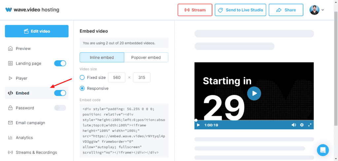Open the chat support bubble
The image size is (338, 161).
coord(323,150)
